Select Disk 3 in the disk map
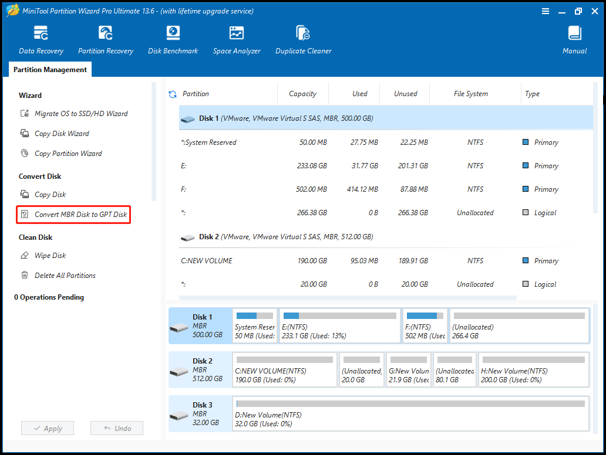The image size is (606, 455). tap(201, 414)
